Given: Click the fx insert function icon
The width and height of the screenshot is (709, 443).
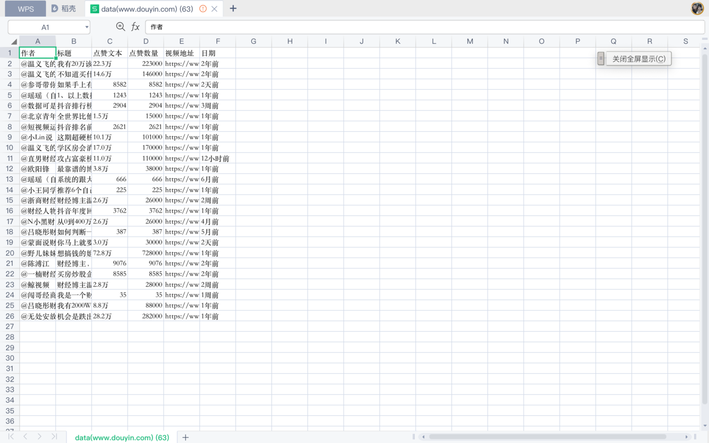Looking at the screenshot, I should click(136, 27).
